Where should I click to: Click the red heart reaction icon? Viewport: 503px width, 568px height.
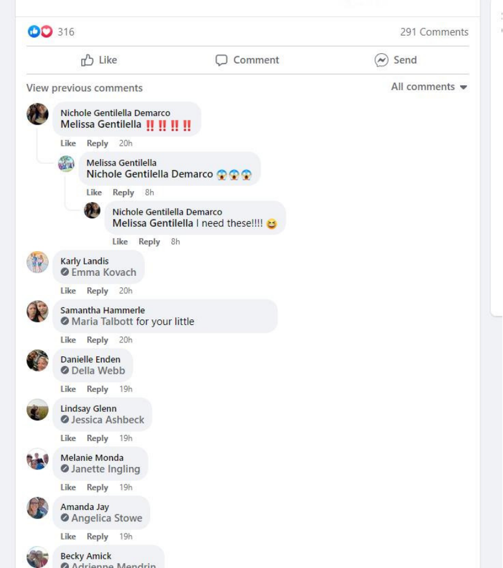(x=47, y=32)
